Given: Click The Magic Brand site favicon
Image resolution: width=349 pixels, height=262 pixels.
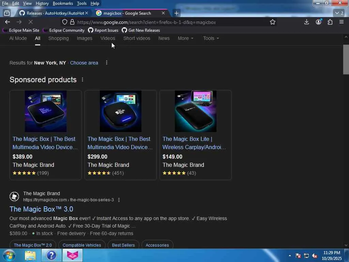Looking at the screenshot, I should (x=14, y=196).
